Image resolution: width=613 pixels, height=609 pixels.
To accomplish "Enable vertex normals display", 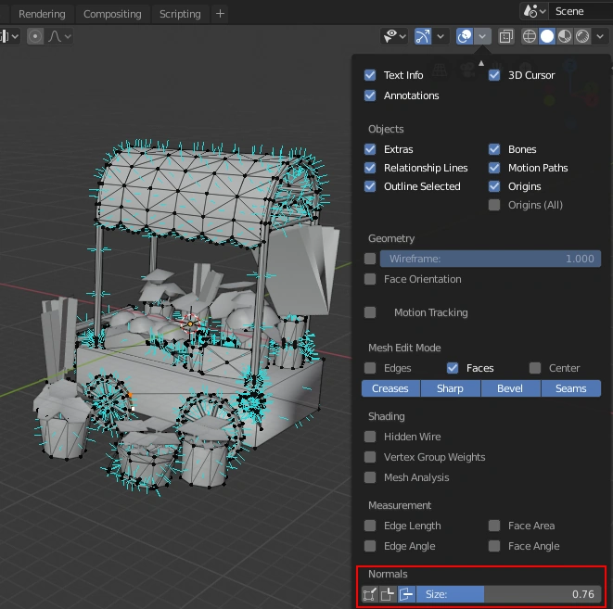I will click(370, 594).
